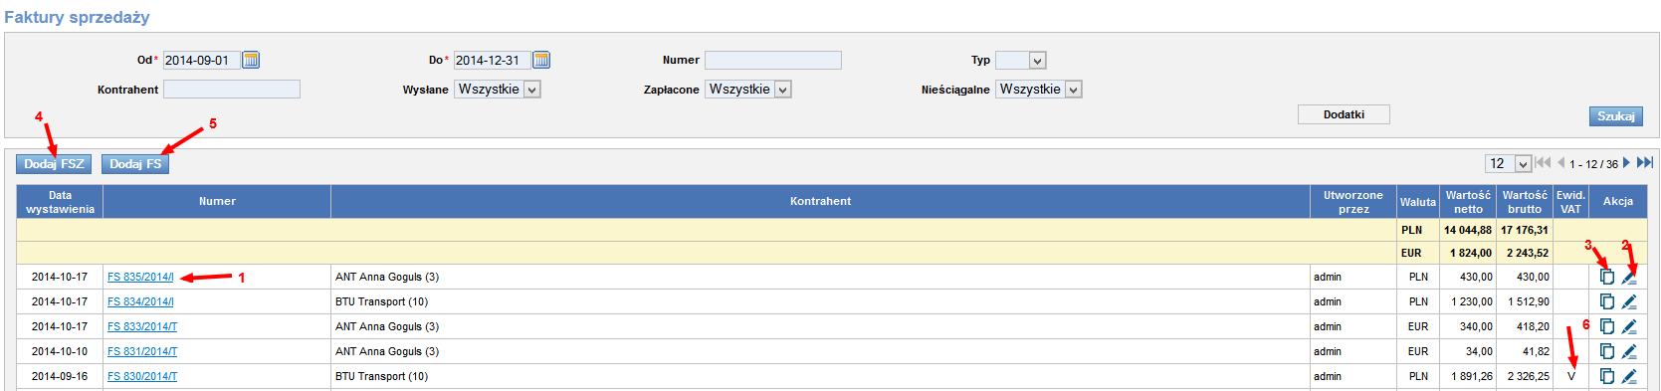Change rows-per-page dropdown showing 12
The height and width of the screenshot is (391, 1661).
[1509, 163]
